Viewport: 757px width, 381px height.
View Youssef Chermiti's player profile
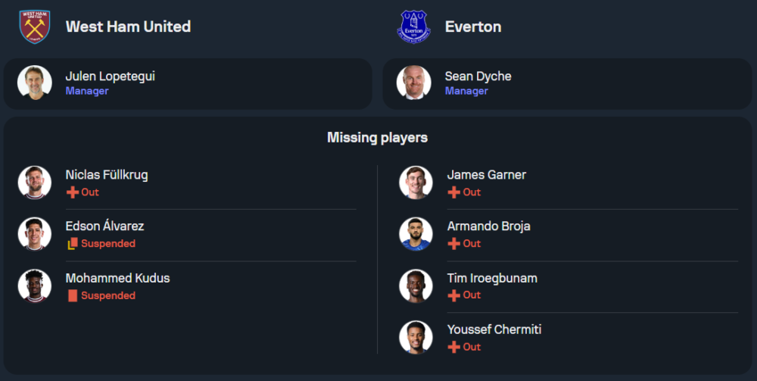point(494,329)
